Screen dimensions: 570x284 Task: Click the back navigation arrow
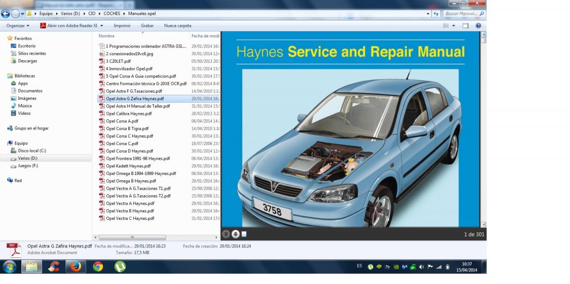[6, 14]
